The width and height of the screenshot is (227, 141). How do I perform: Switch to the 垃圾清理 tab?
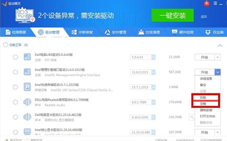click(149, 32)
